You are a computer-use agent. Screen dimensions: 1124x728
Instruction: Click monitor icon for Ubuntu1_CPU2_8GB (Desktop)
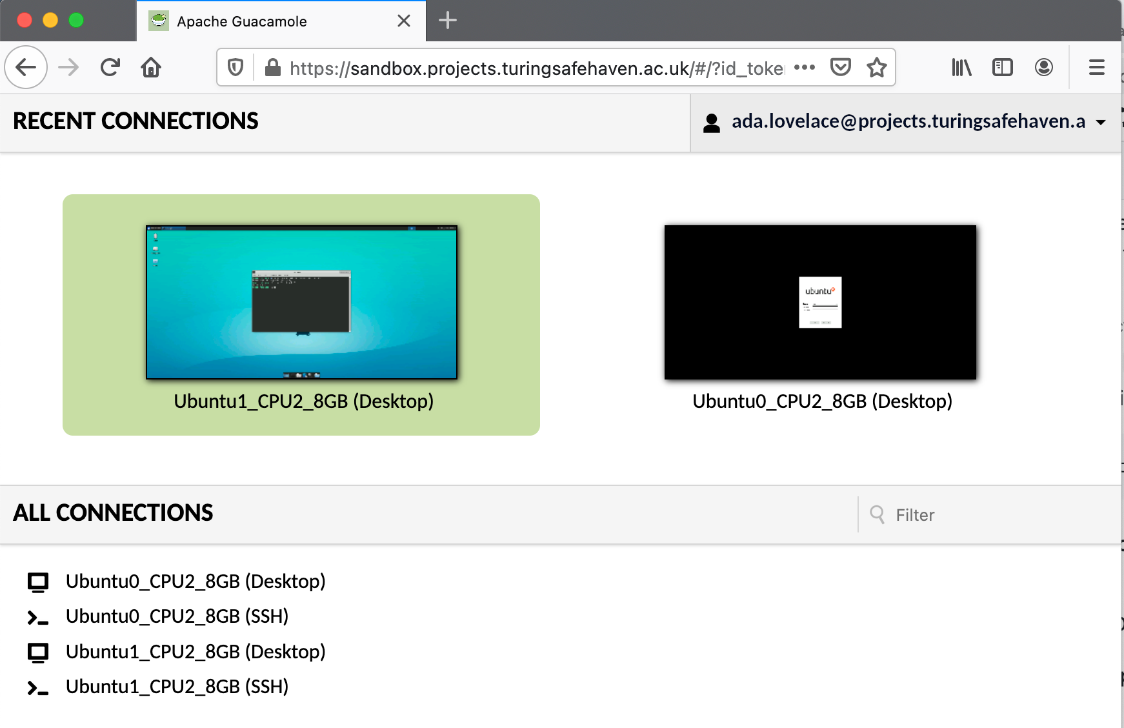(38, 652)
